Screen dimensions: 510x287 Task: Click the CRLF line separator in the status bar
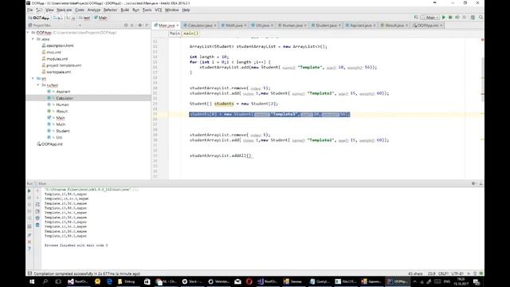point(443,273)
